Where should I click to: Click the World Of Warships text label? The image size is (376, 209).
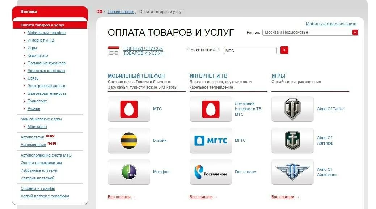point(325,140)
